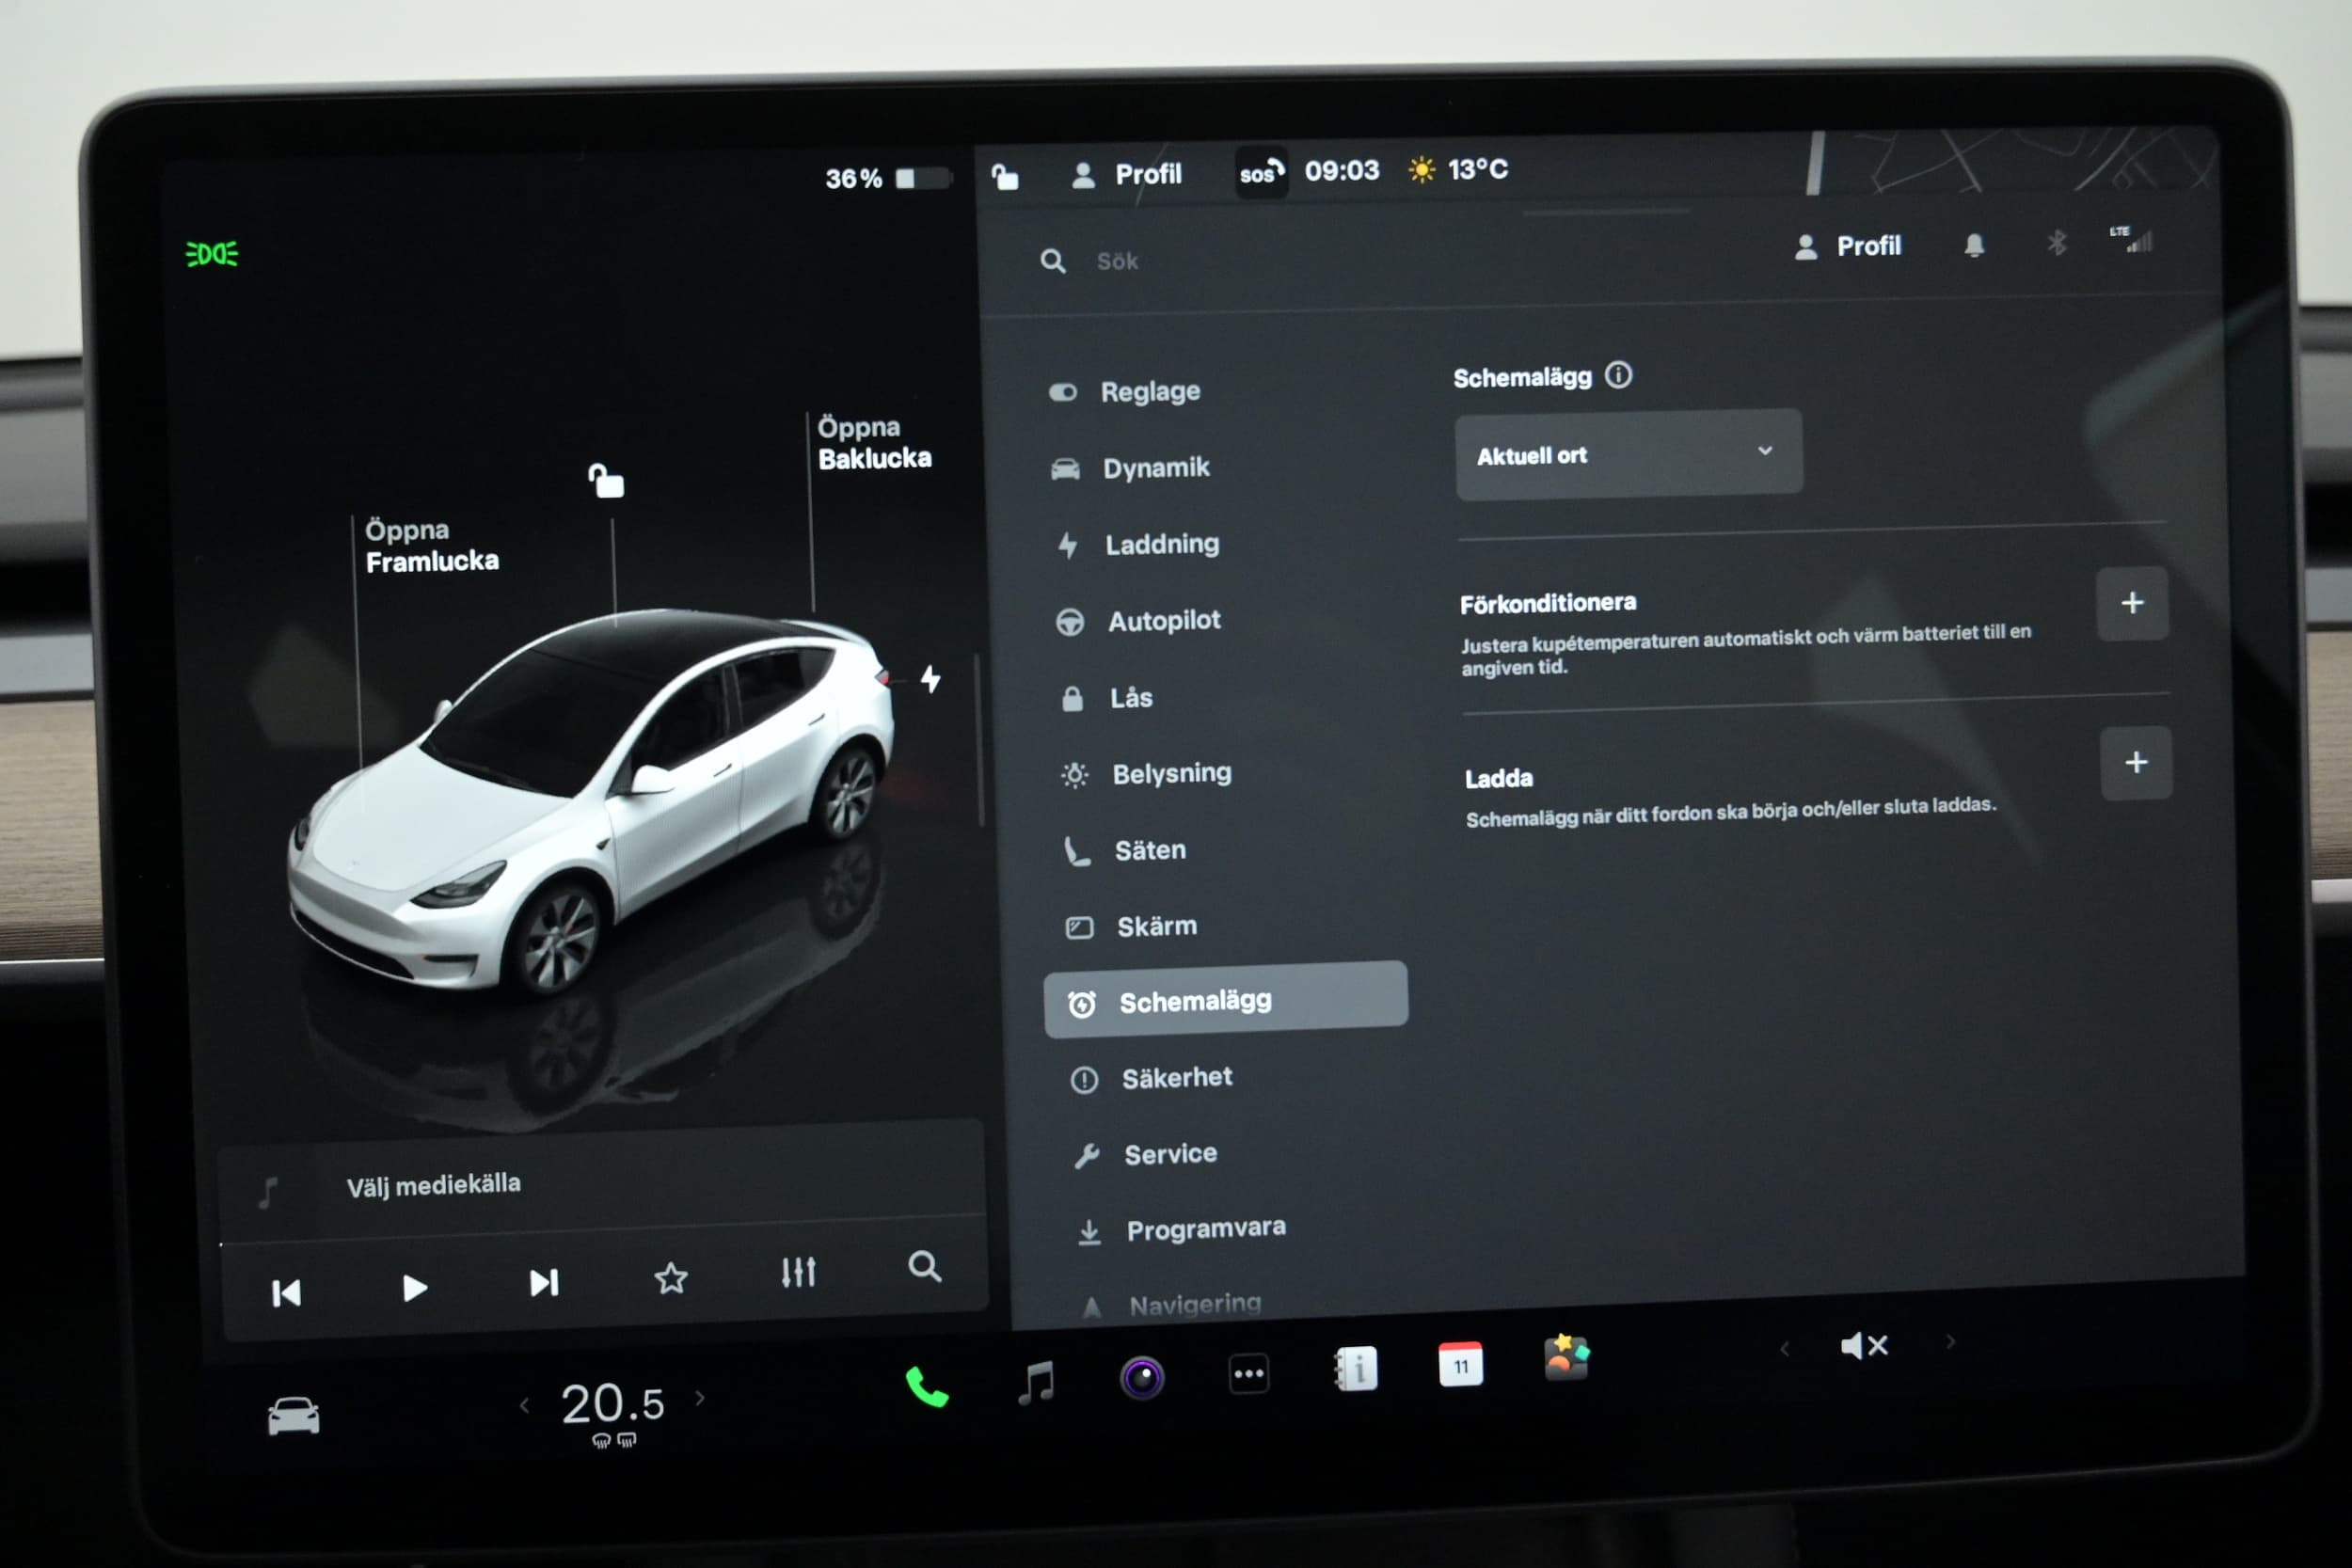Viewport: 2352px width, 1568px height.
Task: Open the phone app icon
Action: 926,1388
